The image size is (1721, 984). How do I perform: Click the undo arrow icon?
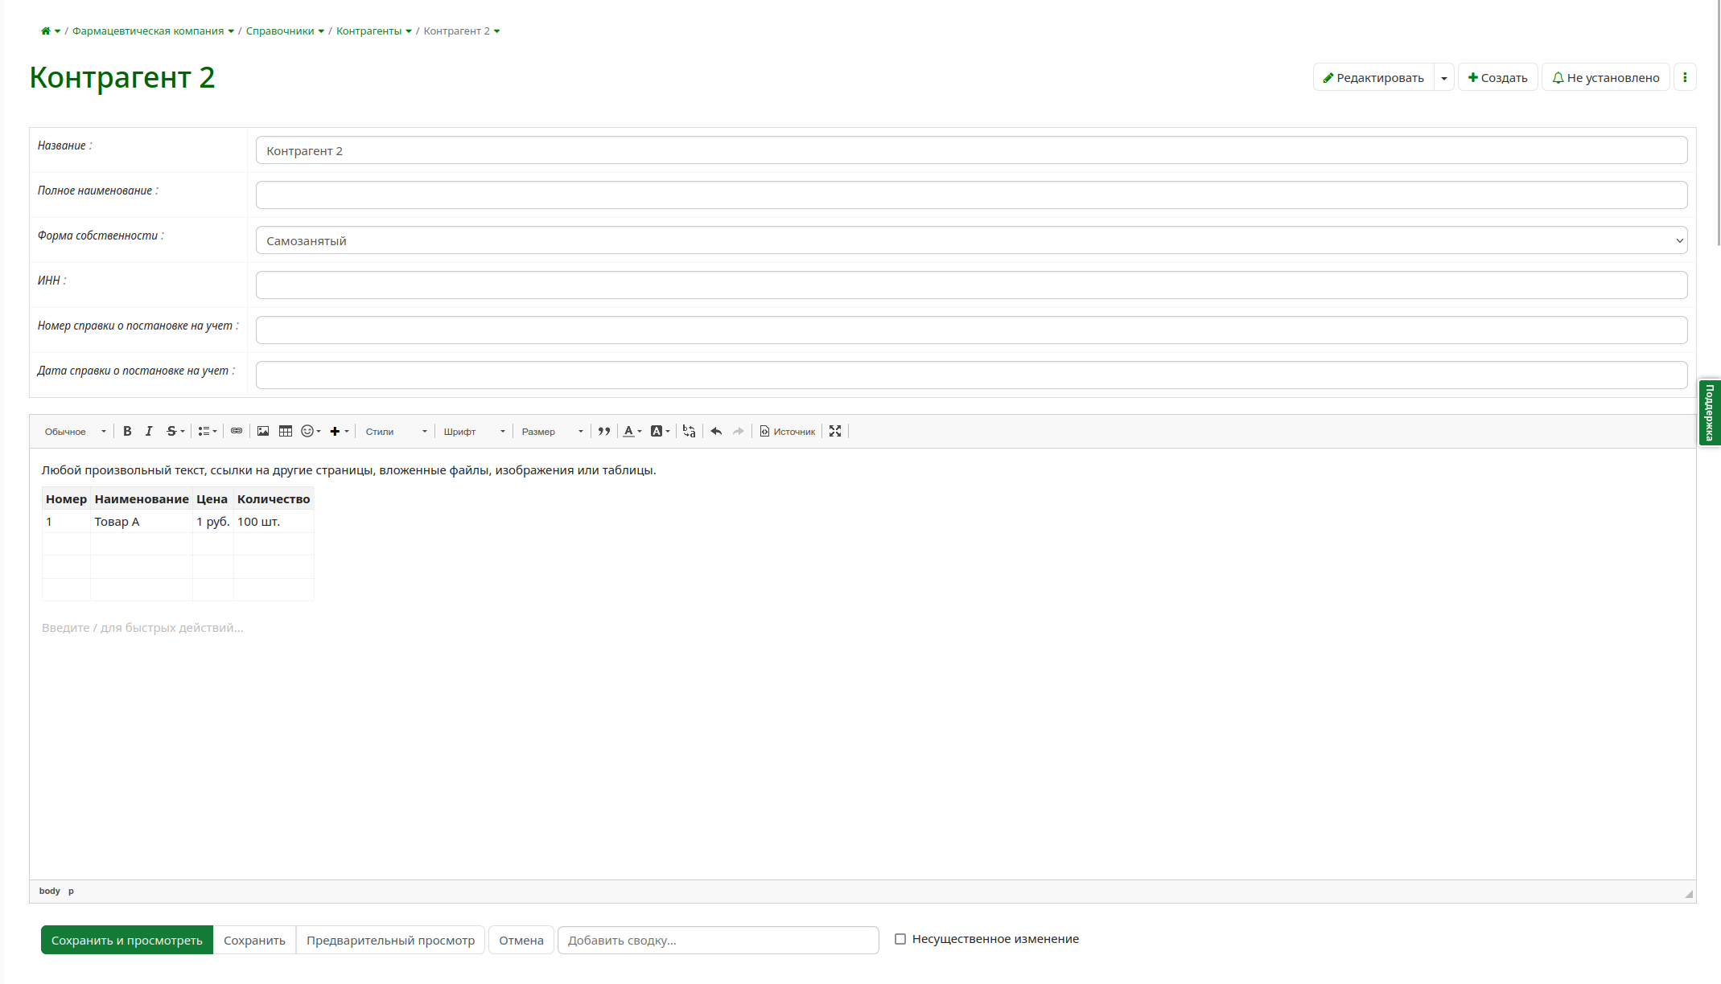pyautogui.click(x=716, y=432)
